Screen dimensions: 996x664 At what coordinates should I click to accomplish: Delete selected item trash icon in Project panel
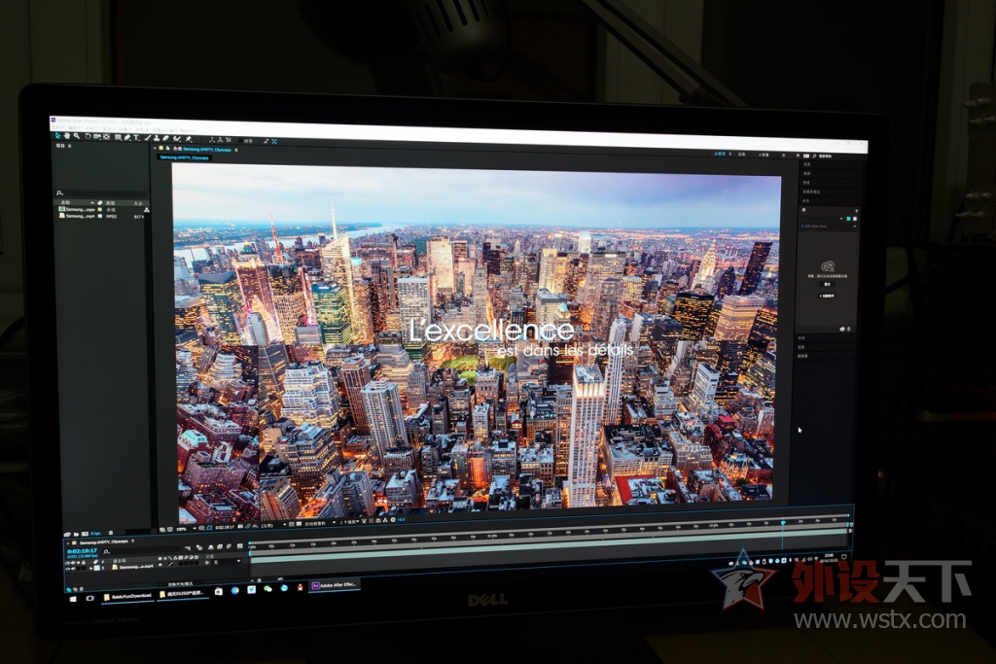coord(111,533)
